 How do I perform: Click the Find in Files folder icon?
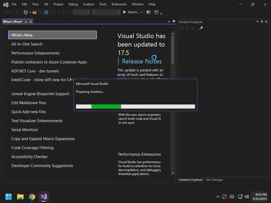point(148,12)
